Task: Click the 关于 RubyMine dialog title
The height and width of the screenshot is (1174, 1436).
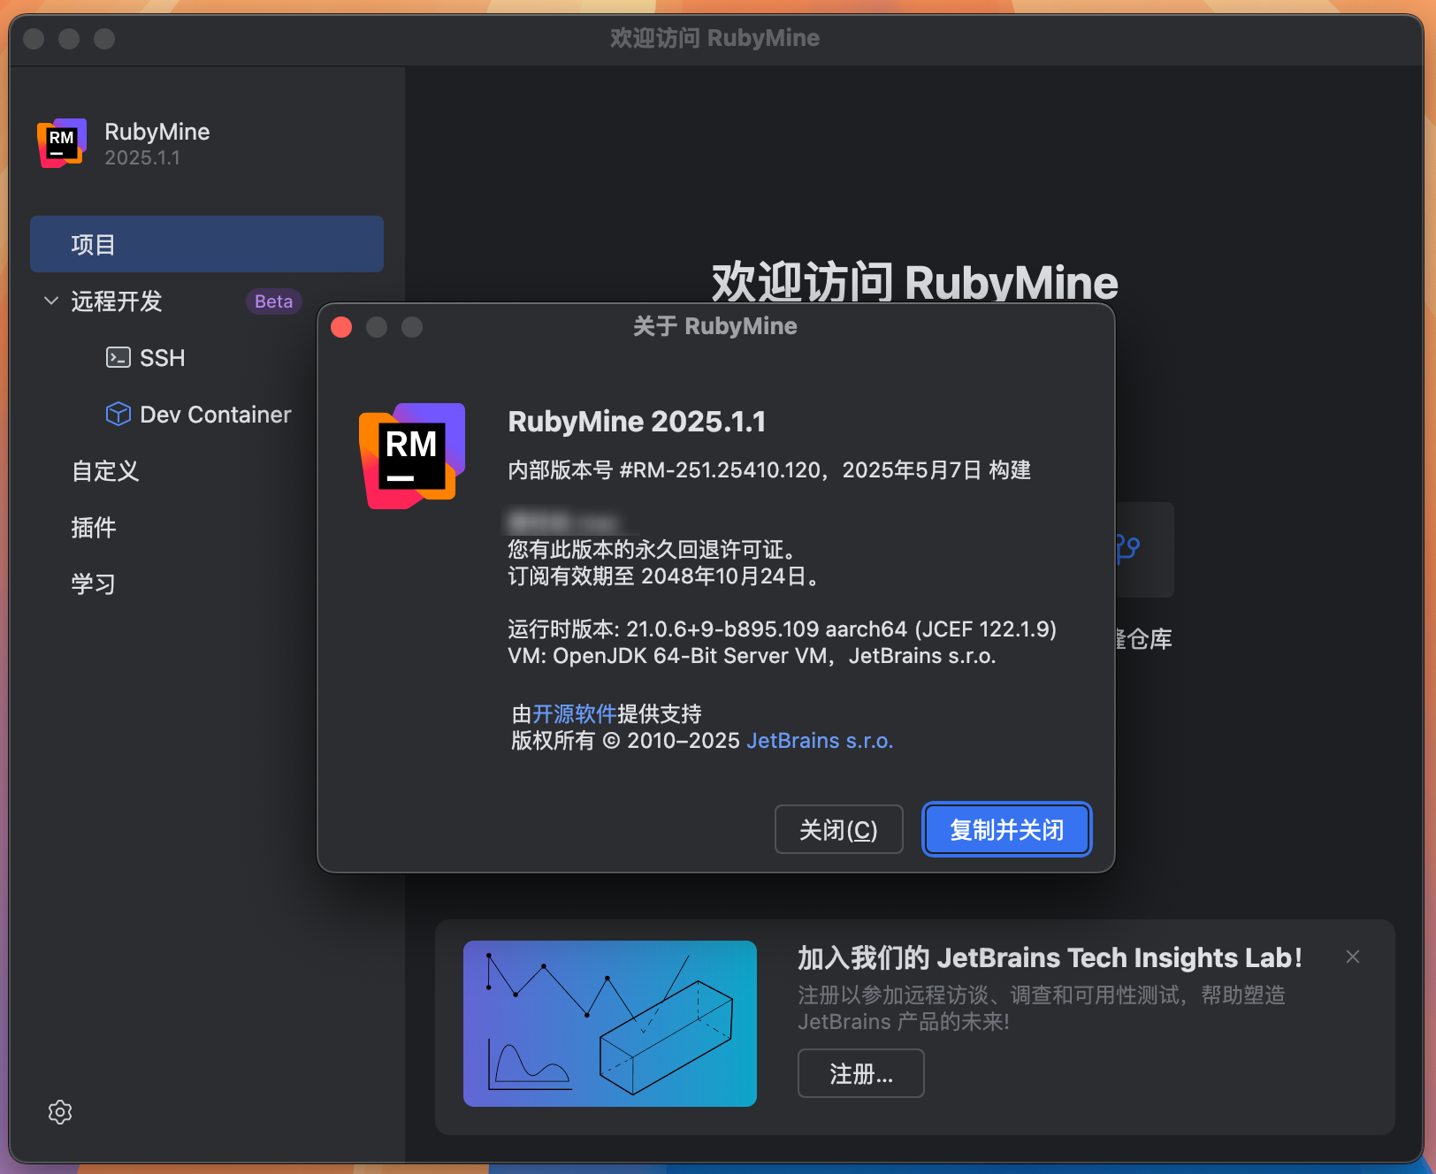Action: [715, 326]
